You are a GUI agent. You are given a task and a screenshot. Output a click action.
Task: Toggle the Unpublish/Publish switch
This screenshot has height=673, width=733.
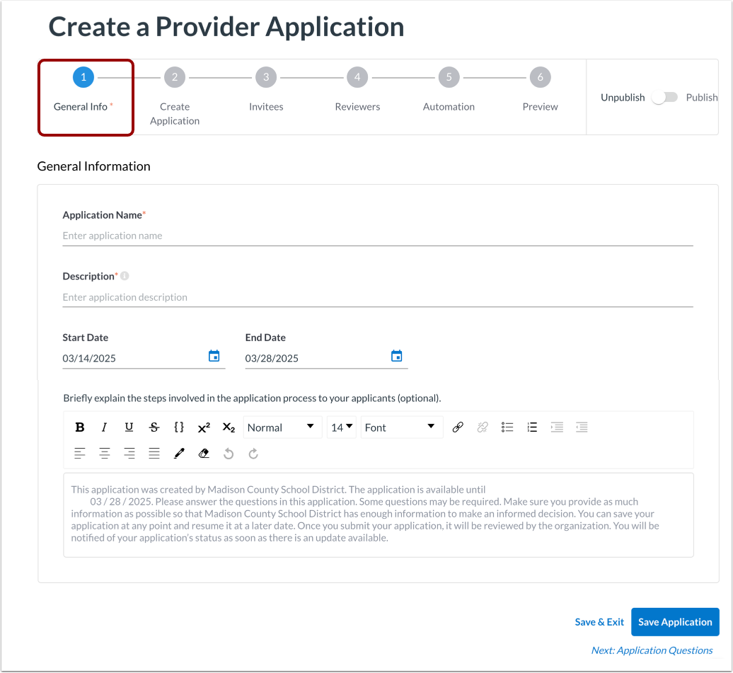665,97
